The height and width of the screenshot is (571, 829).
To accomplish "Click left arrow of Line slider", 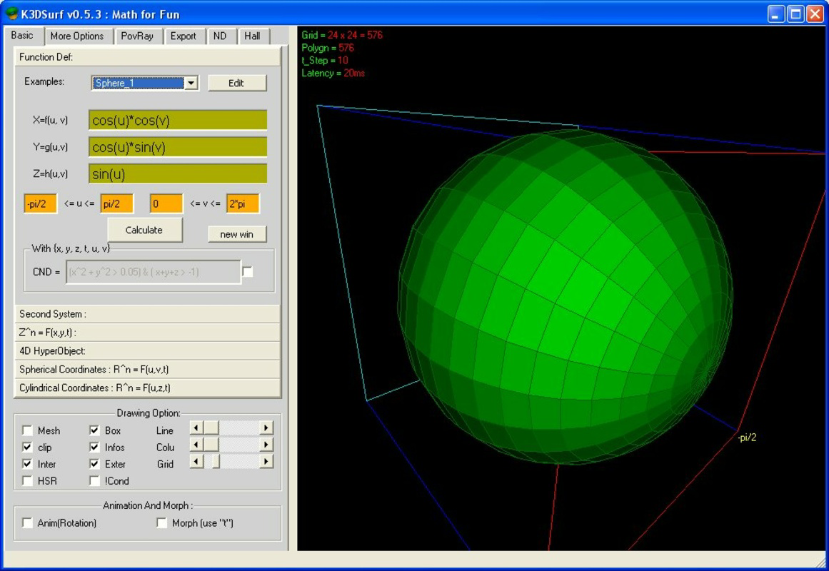I will pos(196,428).
